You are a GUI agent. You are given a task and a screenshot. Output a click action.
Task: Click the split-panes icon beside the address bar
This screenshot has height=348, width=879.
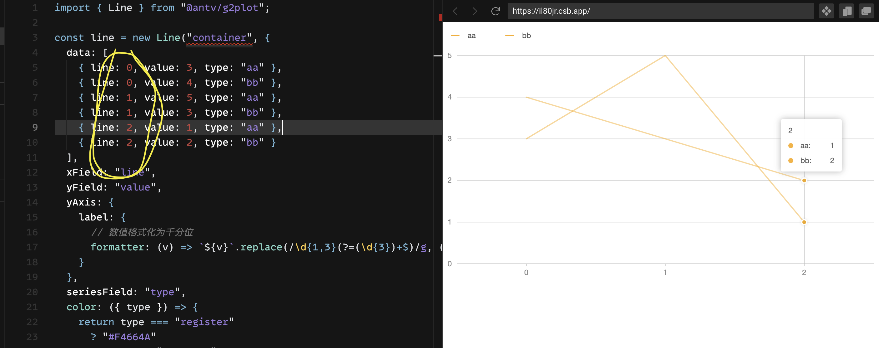846,11
